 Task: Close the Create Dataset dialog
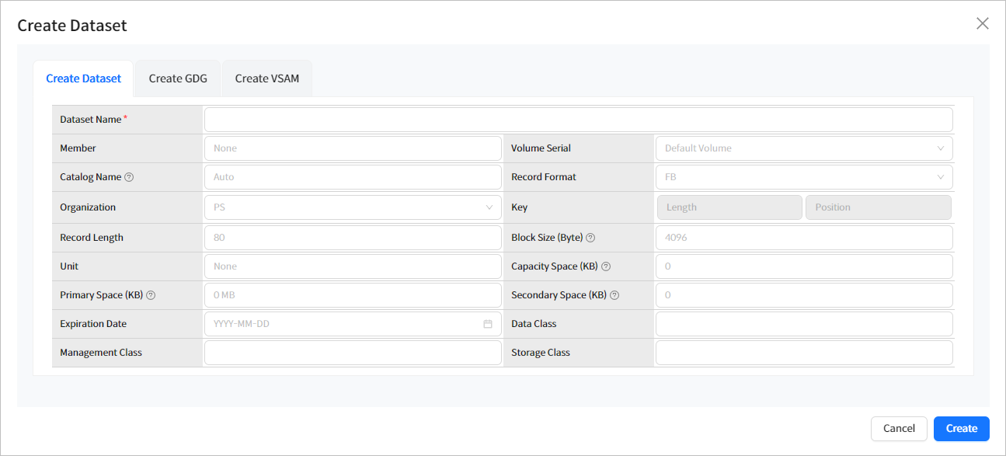click(982, 23)
